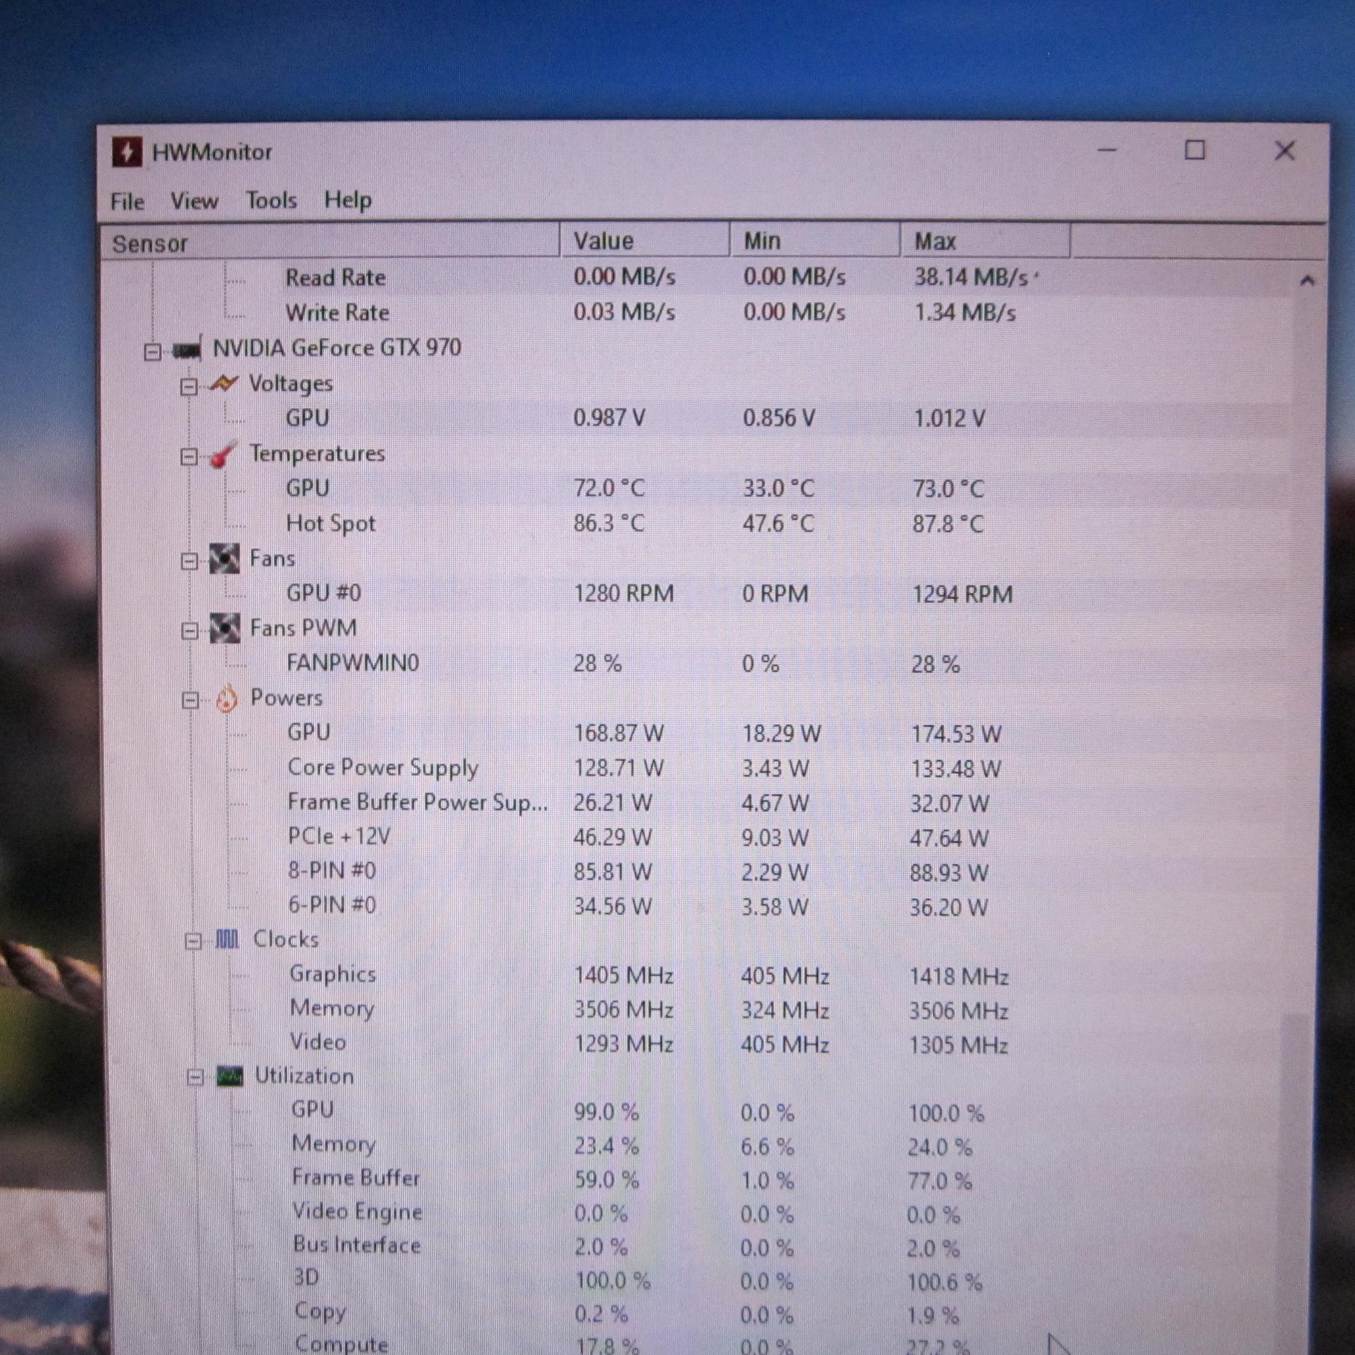The image size is (1355, 1355).
Task: Select the Core Power Supply row
Action: coord(698,768)
